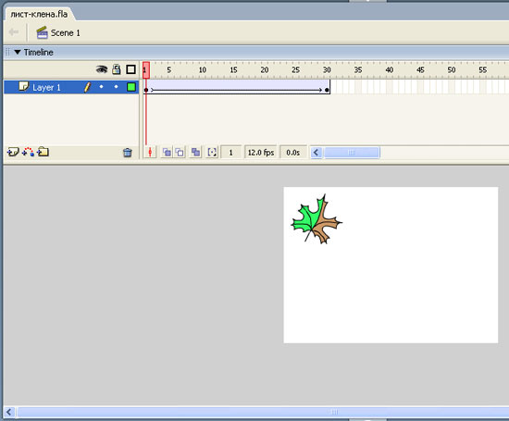509x421 pixels.
Task: Click frame 20 on the timeline ruler
Action: (x=265, y=69)
